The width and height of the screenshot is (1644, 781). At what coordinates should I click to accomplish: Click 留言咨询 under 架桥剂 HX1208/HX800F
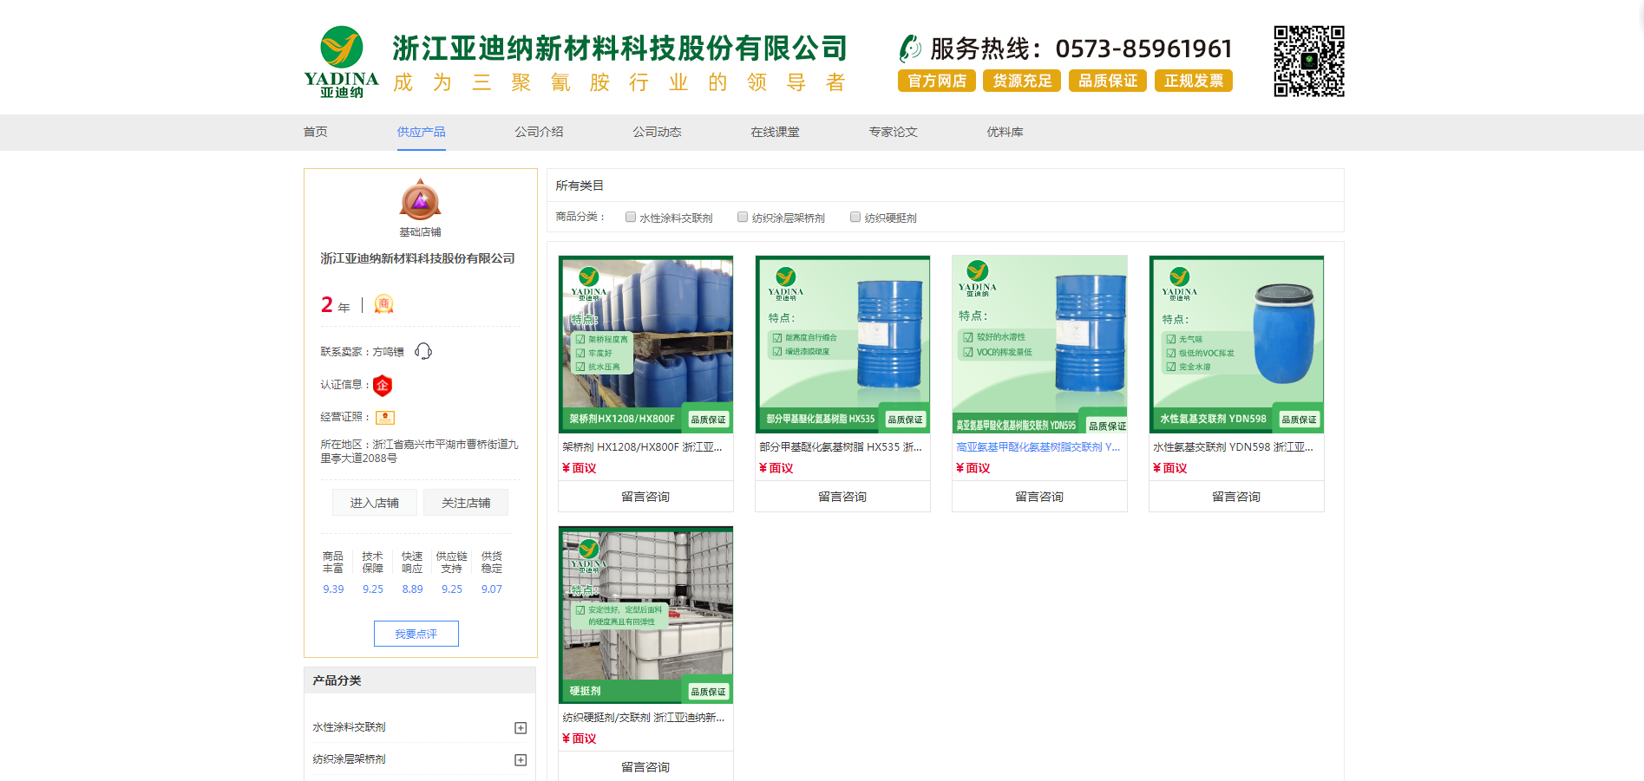(x=645, y=497)
